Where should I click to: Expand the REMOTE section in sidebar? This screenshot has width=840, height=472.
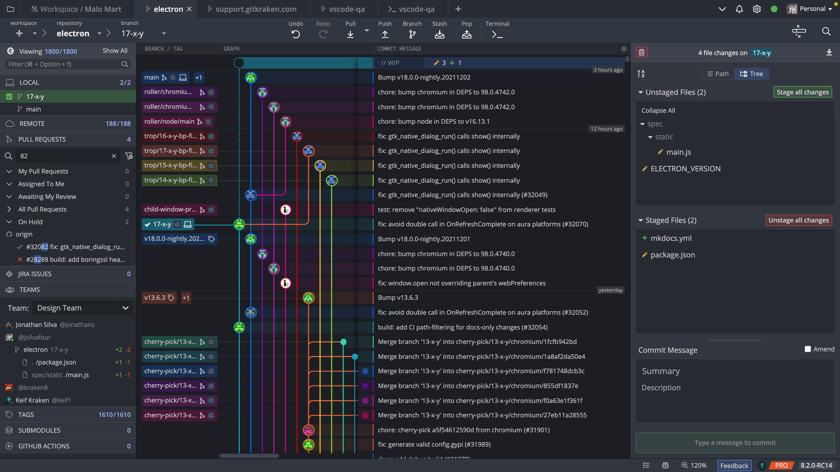tap(32, 123)
